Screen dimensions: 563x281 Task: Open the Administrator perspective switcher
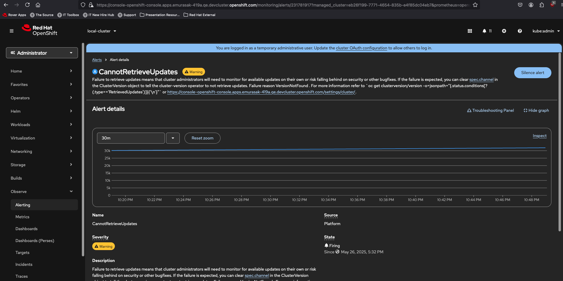click(42, 53)
